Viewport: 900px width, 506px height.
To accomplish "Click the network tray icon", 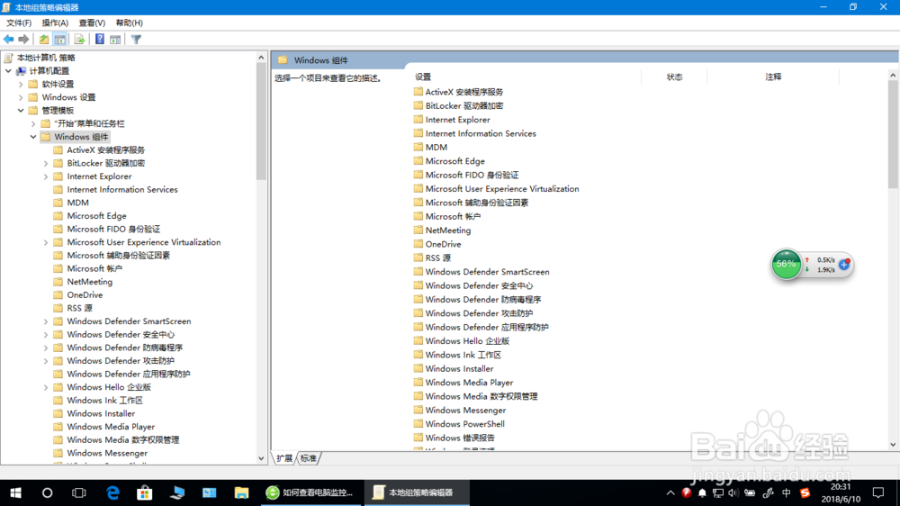I will [718, 492].
